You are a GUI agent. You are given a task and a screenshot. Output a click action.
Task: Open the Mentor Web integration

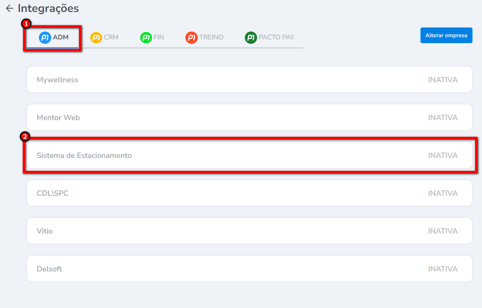point(58,118)
